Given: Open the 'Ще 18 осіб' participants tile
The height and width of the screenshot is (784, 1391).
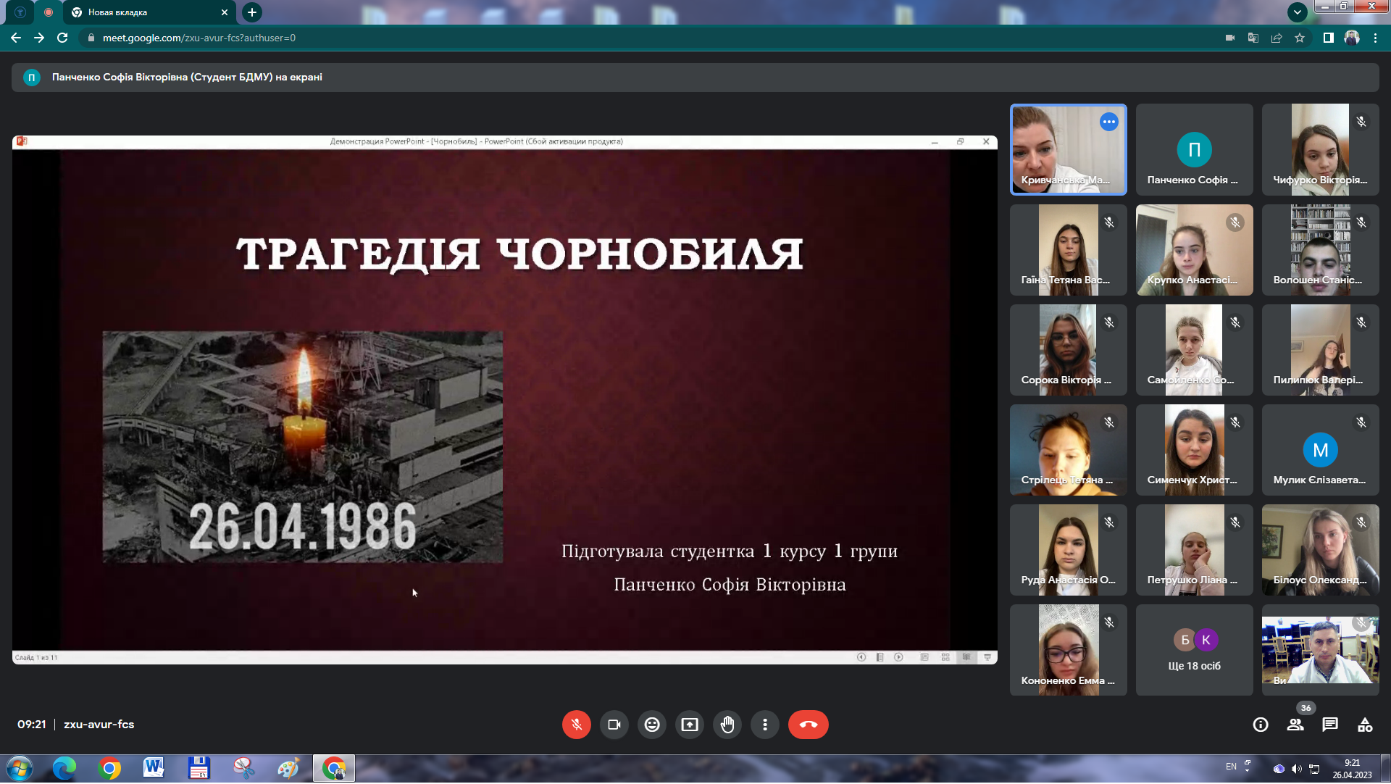Looking at the screenshot, I should tap(1194, 651).
